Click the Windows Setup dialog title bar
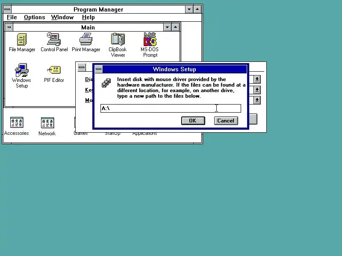342x256 pixels. click(174, 69)
